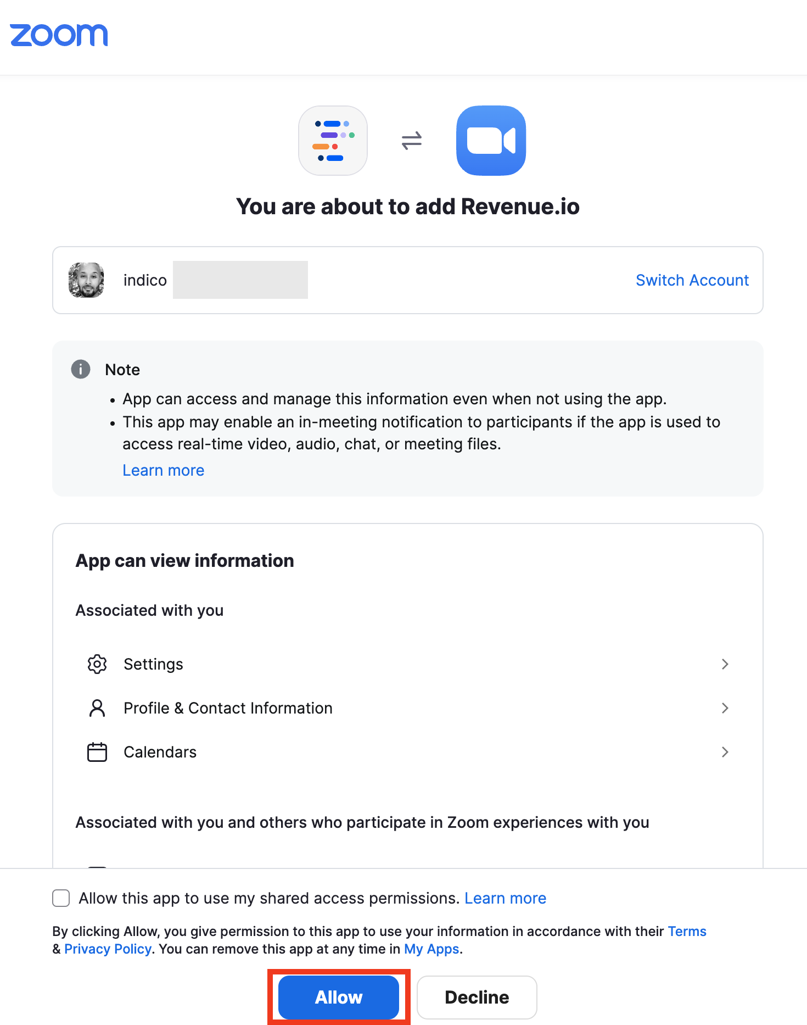Click the Settings gear icon

(x=97, y=664)
